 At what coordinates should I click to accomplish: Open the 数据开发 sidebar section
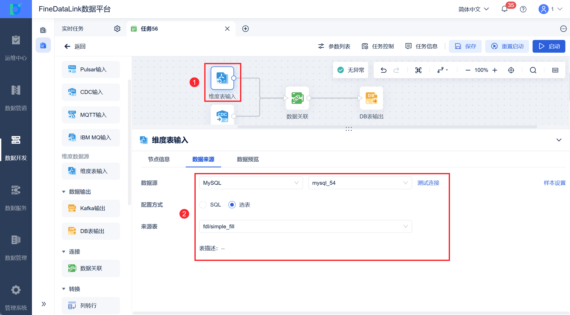click(16, 148)
